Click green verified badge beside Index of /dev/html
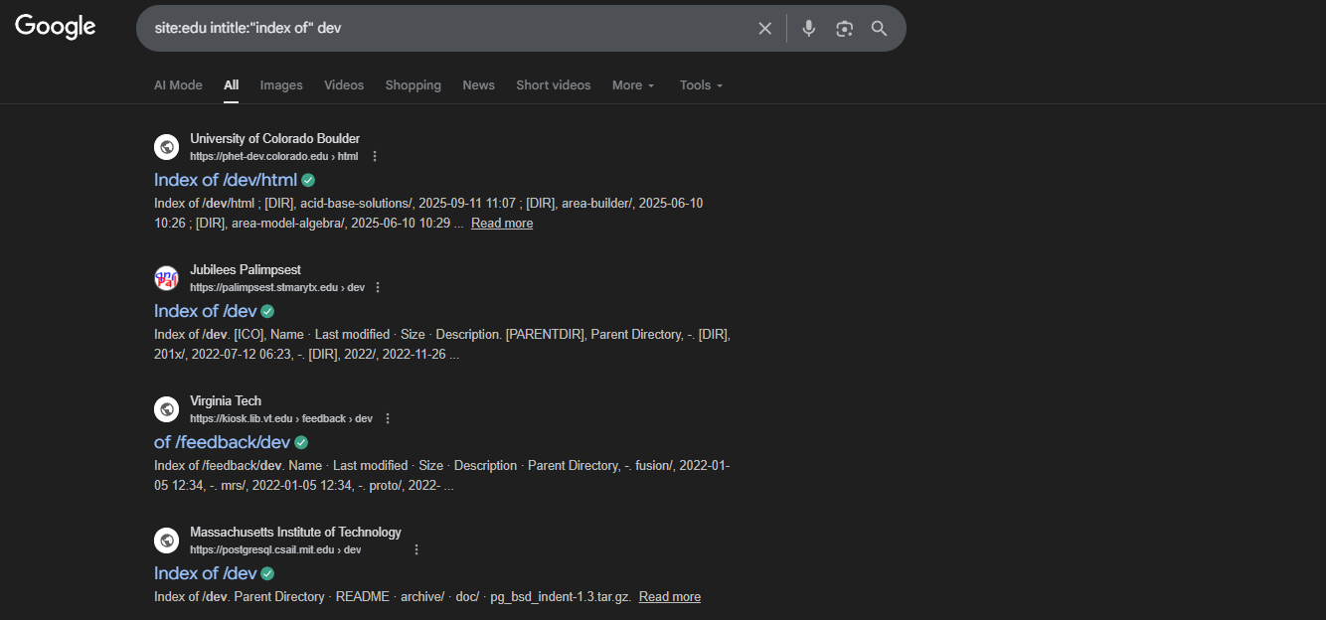 click(x=308, y=180)
